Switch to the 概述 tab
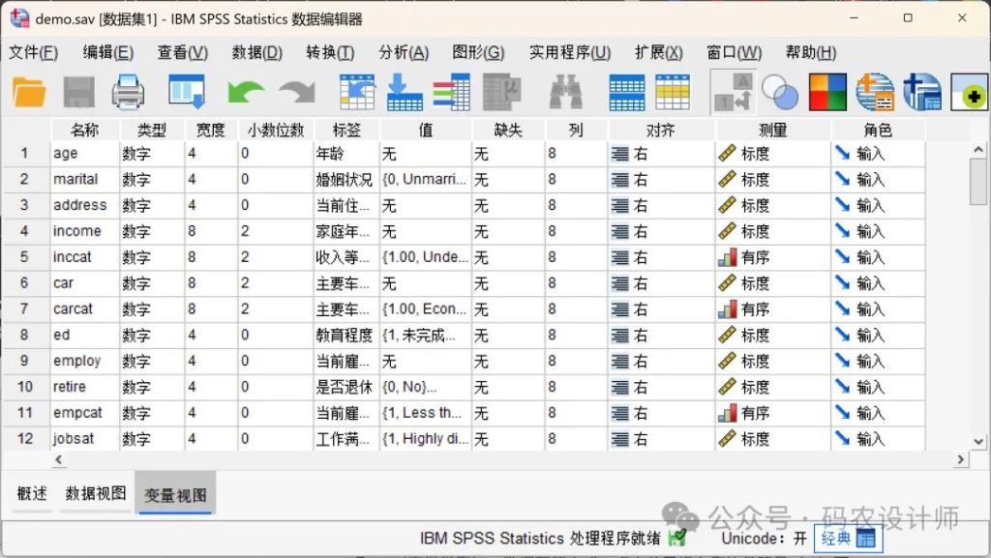Screen dimensions: 991x558 pos(32,493)
